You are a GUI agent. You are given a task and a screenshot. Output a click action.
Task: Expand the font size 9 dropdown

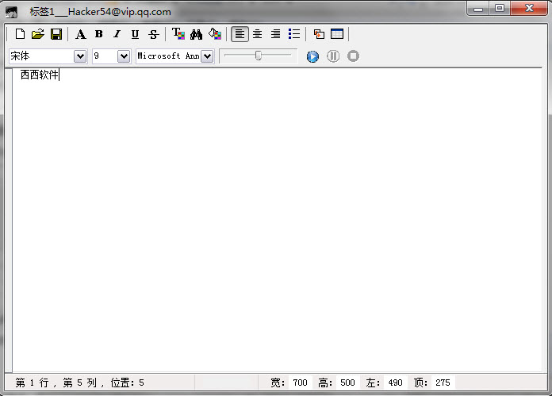[124, 56]
